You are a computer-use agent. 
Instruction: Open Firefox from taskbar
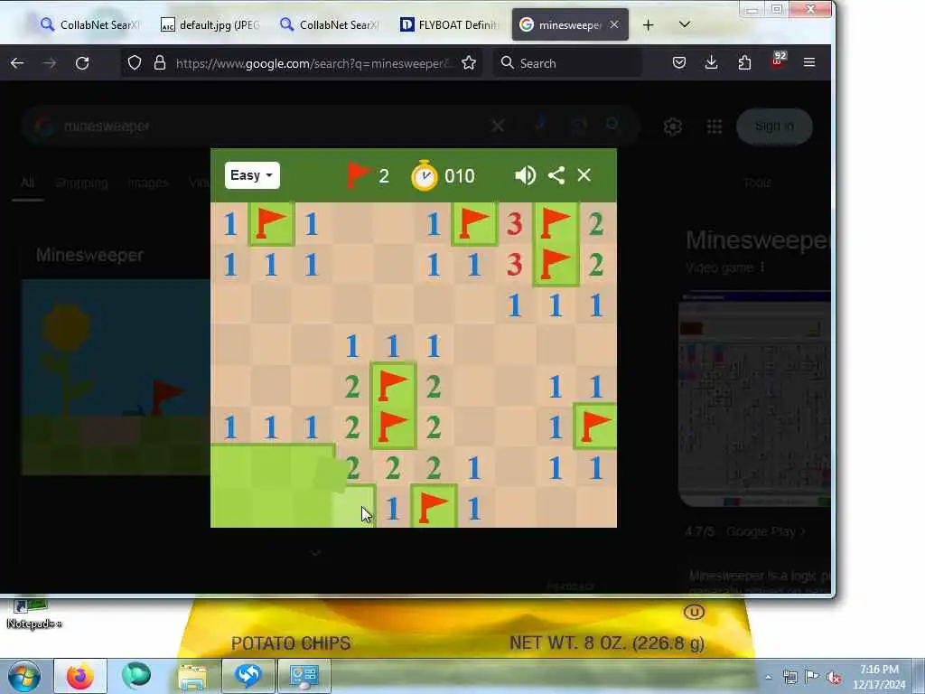pos(80,676)
